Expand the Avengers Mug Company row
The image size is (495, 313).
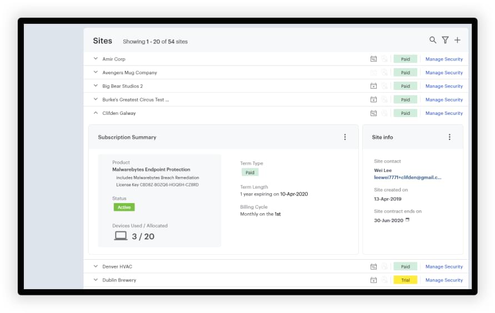96,72
